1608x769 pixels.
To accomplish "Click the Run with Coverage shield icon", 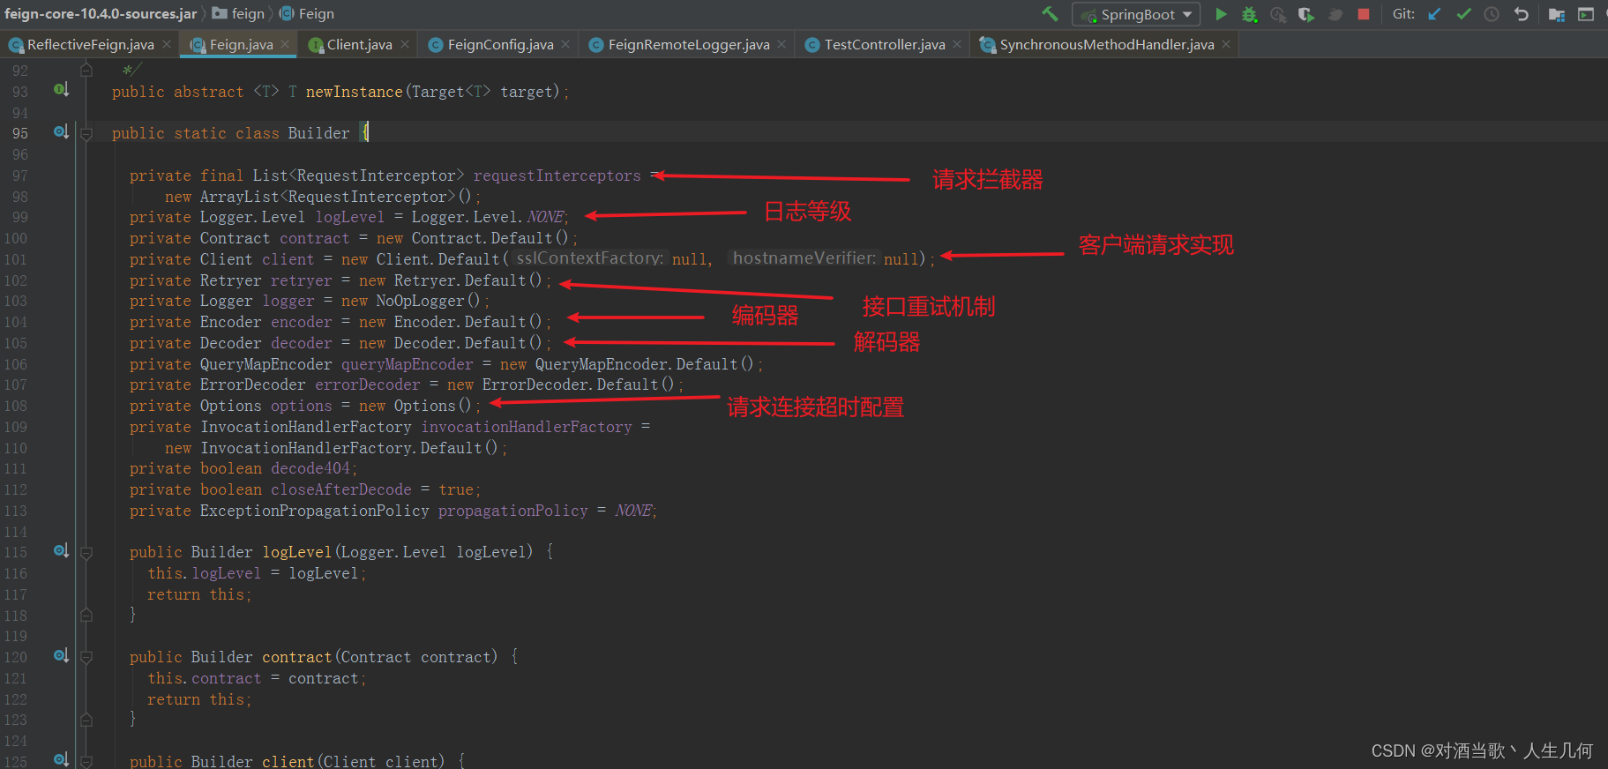I will point(1306,14).
